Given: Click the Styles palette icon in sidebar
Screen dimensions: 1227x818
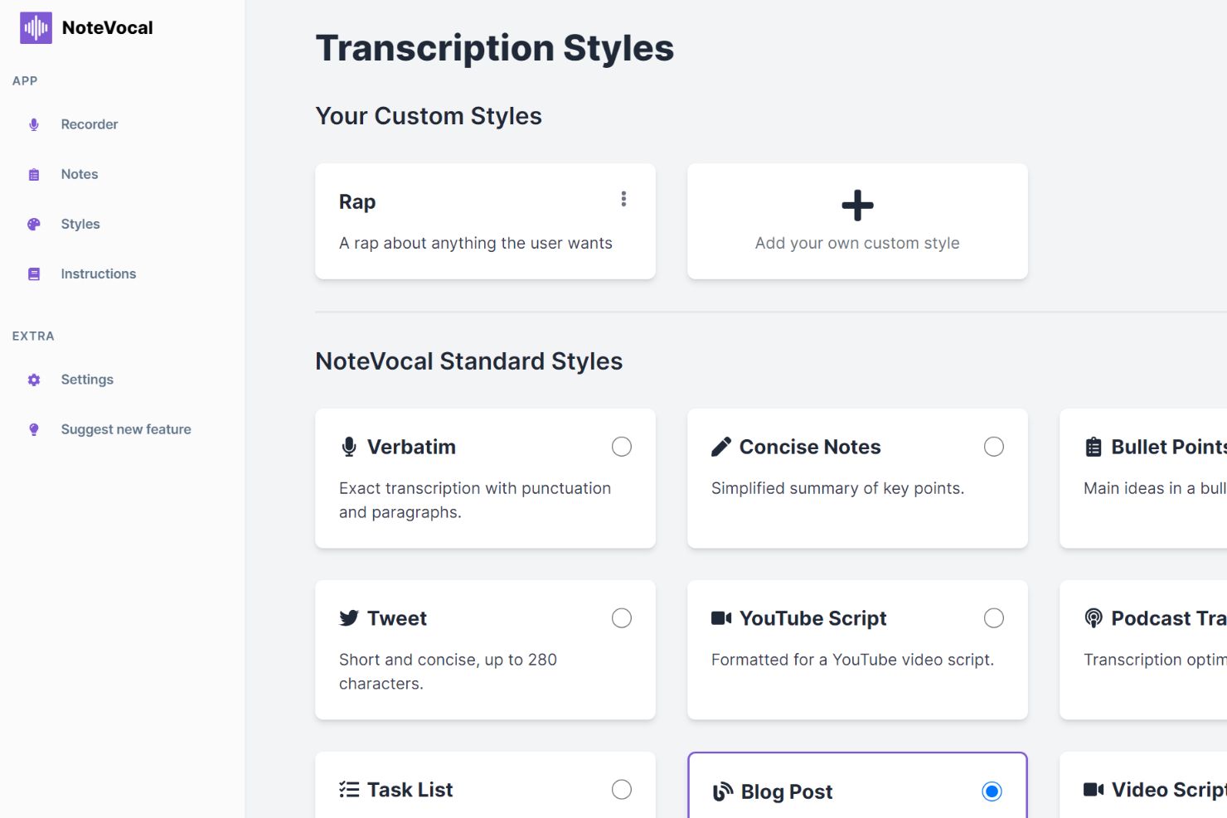Looking at the screenshot, I should [x=34, y=225].
